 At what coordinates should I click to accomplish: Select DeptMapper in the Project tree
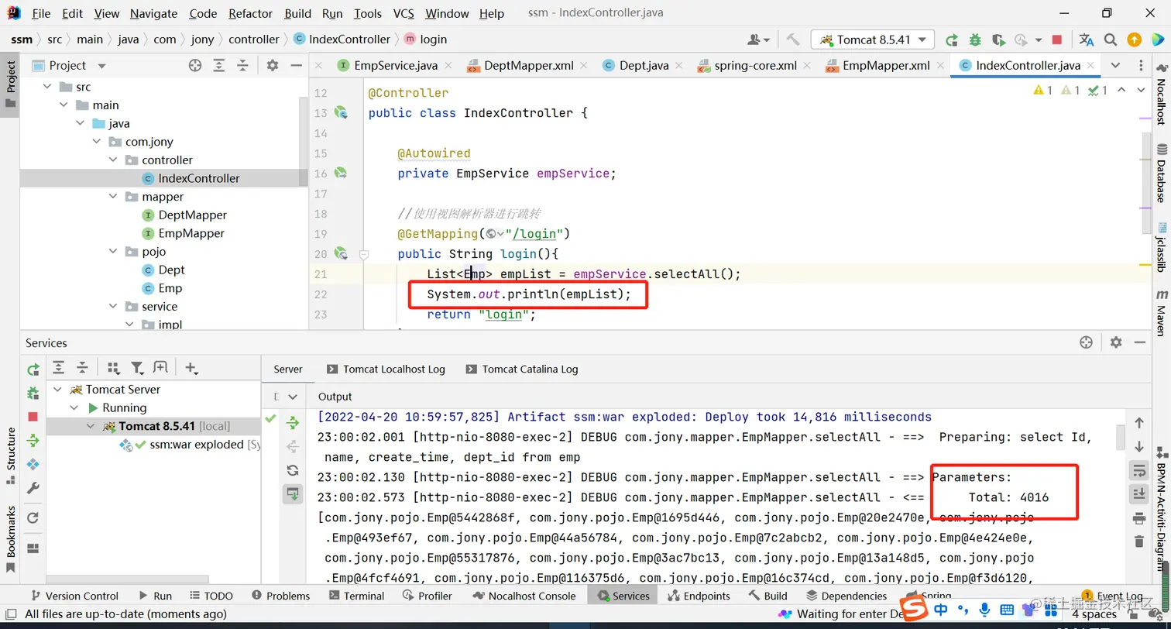193,215
